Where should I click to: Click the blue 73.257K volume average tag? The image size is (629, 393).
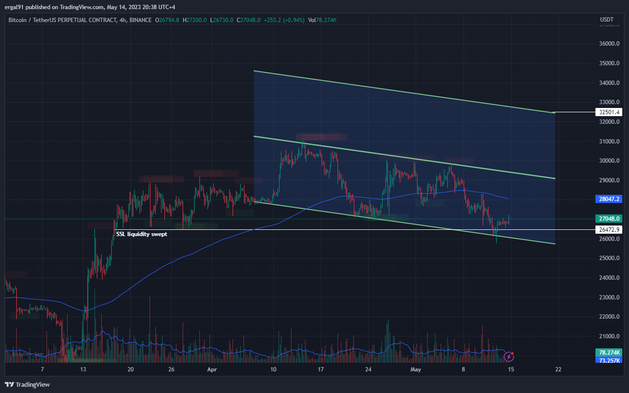pyautogui.click(x=608, y=360)
